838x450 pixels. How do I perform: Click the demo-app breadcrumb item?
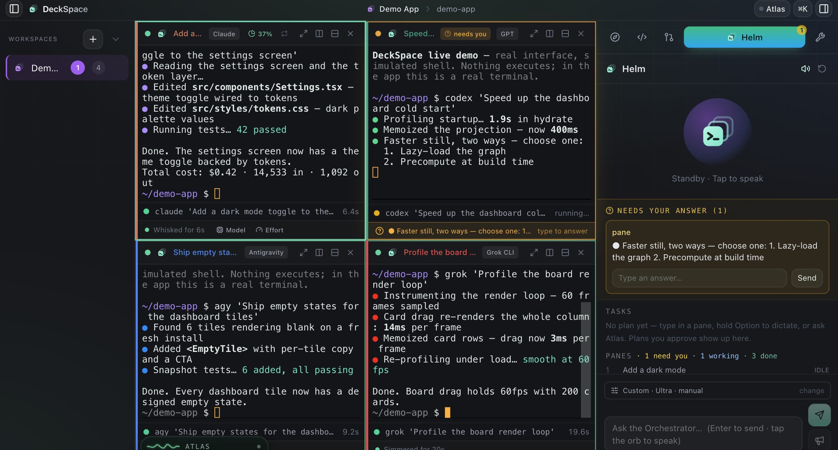456,9
